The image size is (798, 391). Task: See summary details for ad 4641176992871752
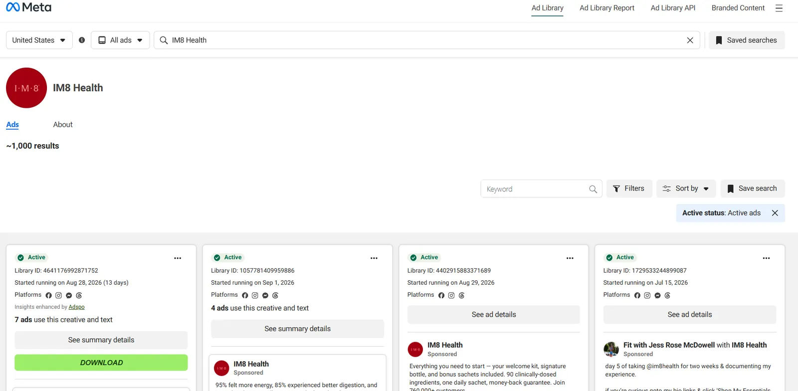point(101,340)
